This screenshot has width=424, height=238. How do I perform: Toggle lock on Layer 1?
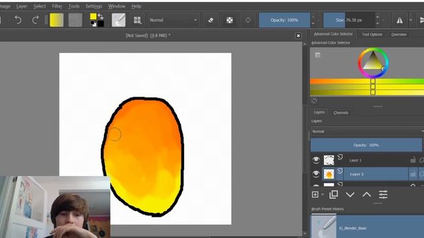click(413, 160)
